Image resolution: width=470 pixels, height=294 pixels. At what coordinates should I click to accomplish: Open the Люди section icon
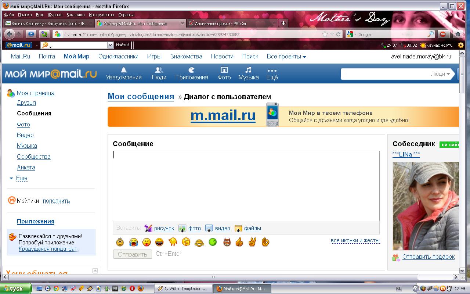point(159,70)
